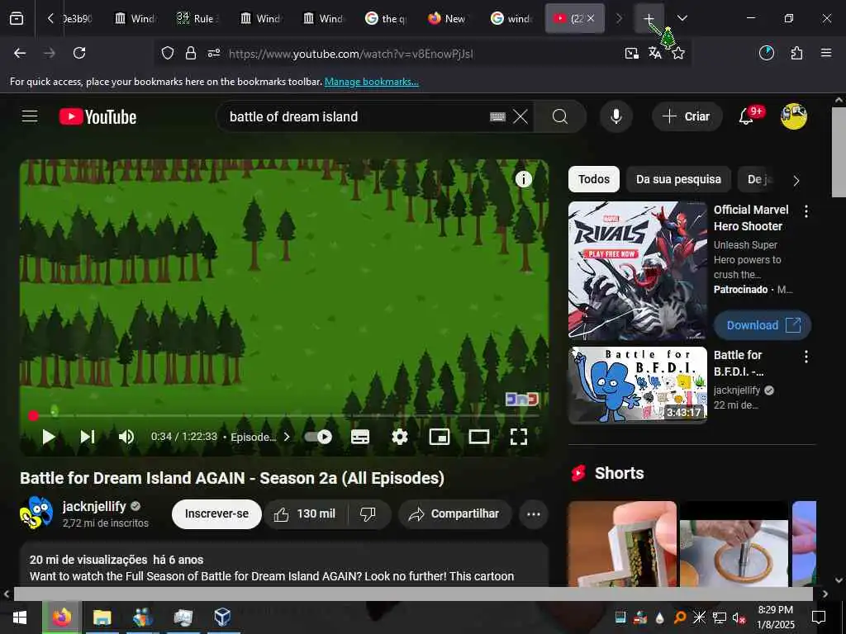Open options for Battle for B.F.D.I. video
The width and height of the screenshot is (846, 634).
806,357
